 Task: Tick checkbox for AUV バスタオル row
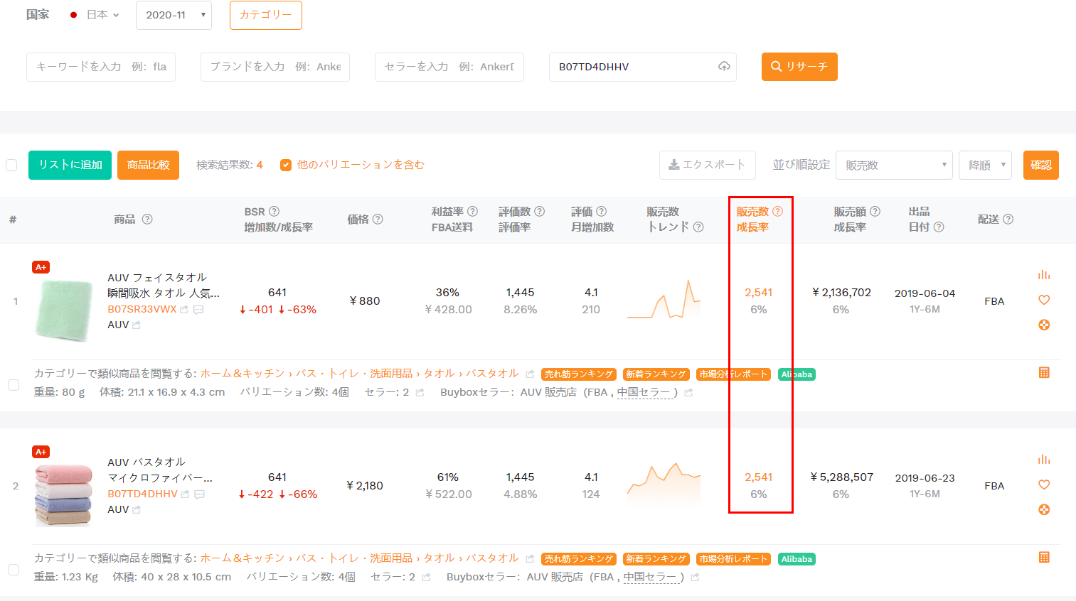[x=13, y=569]
